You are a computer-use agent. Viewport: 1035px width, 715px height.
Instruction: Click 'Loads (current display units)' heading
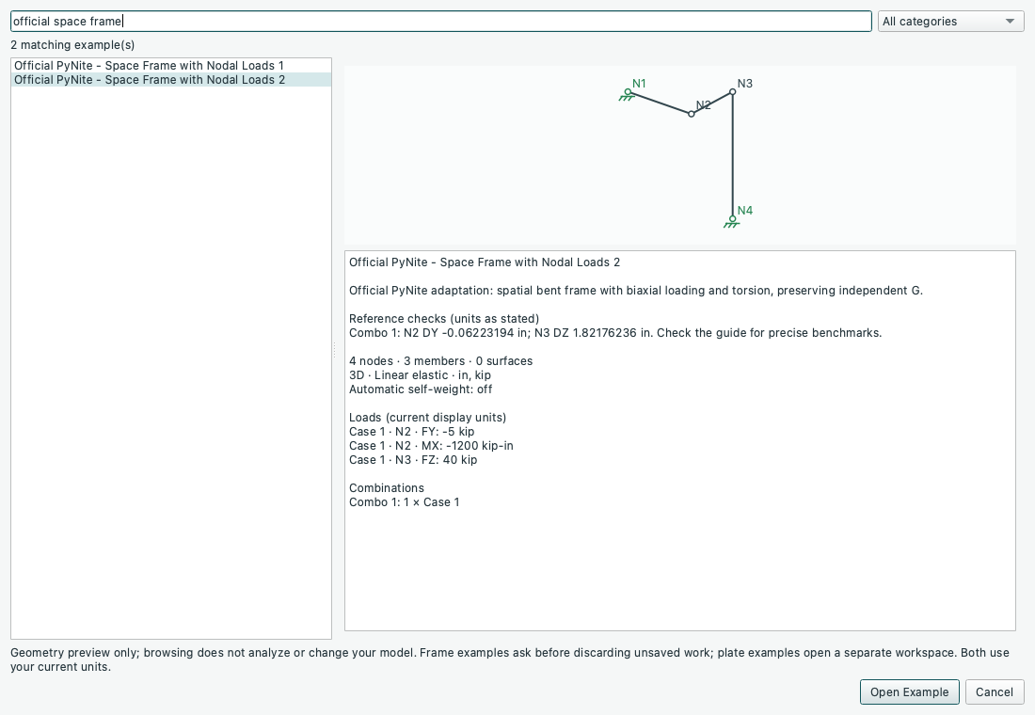click(428, 418)
